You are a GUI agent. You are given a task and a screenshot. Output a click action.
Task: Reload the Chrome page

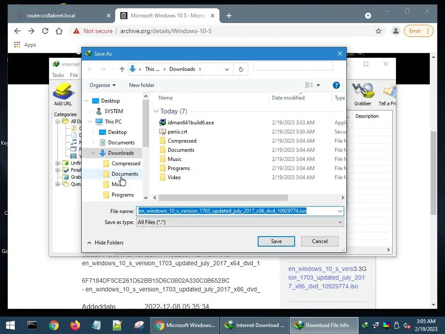[x=45, y=31]
